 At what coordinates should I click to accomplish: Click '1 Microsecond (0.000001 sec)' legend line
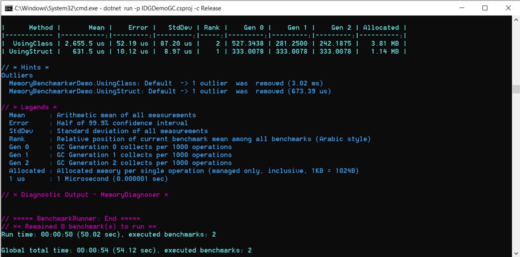tap(112, 179)
